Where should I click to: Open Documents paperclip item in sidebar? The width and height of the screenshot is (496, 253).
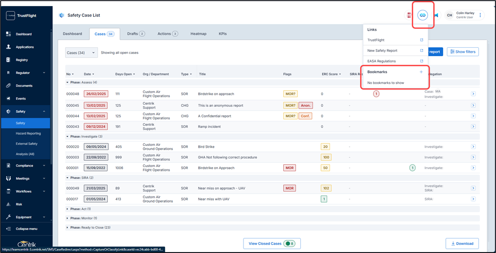[x=24, y=86]
